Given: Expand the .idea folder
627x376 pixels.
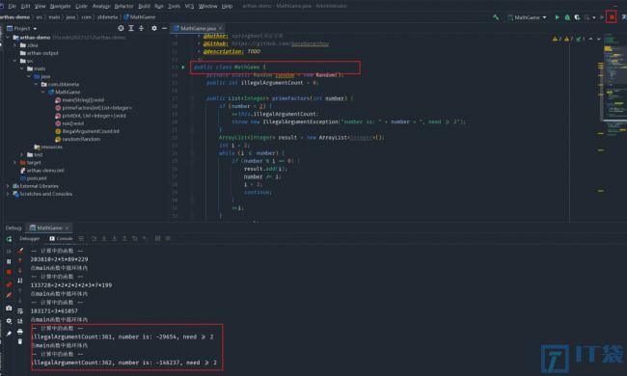Looking at the screenshot, I should 14,45.
